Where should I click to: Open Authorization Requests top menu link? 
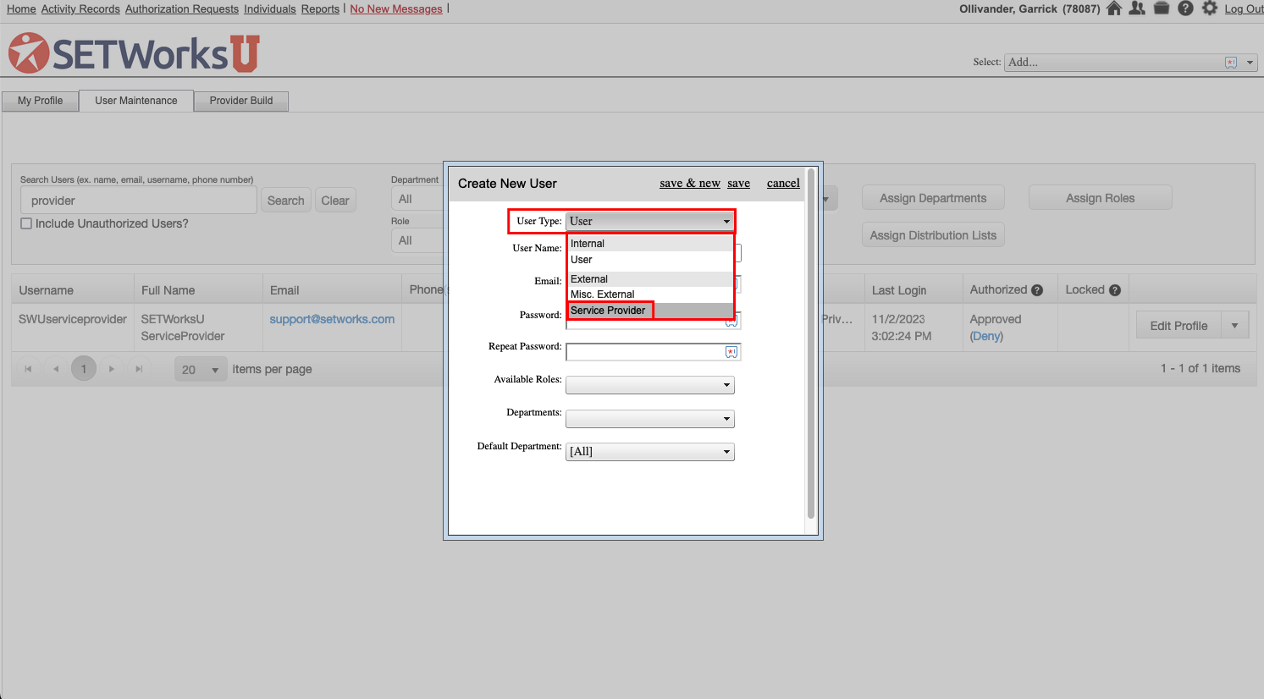click(182, 8)
